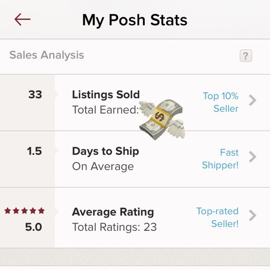Select the Average Rating heading

click(113, 212)
